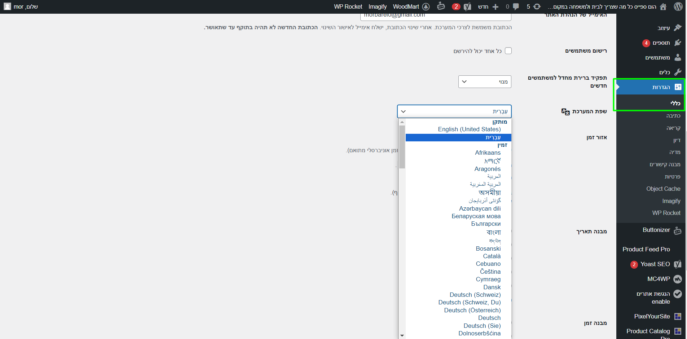Open Tools (כלים) wrench icon
This screenshot has height=339, width=687.
click(x=678, y=72)
